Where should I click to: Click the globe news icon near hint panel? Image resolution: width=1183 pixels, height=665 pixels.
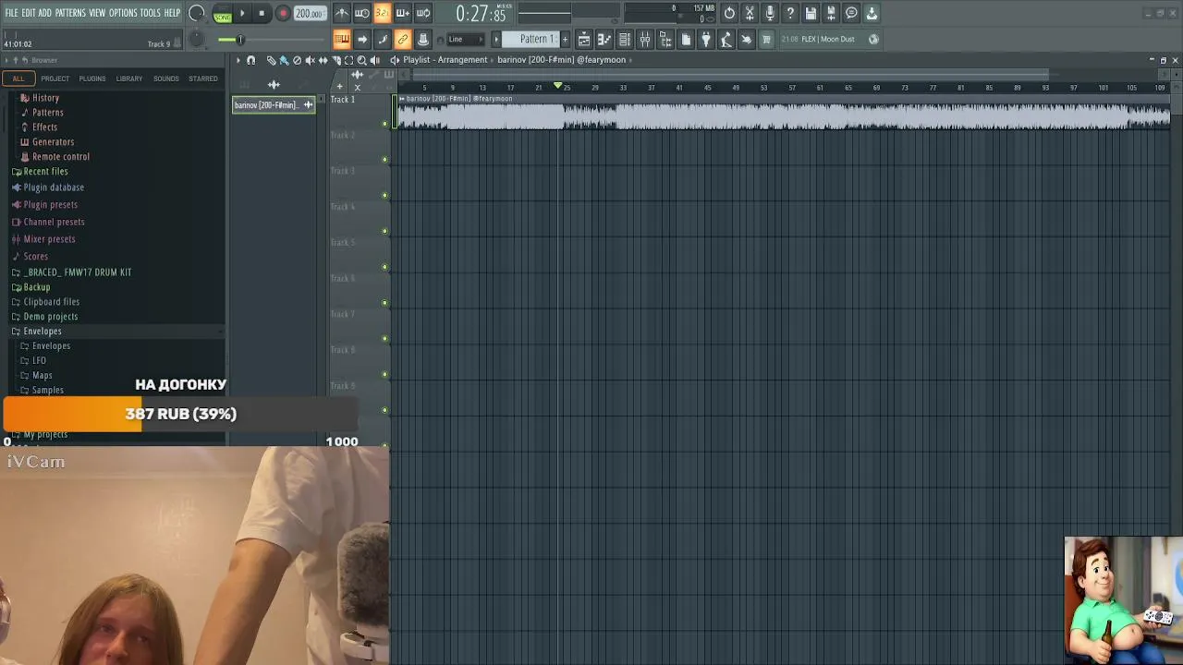pos(873,39)
